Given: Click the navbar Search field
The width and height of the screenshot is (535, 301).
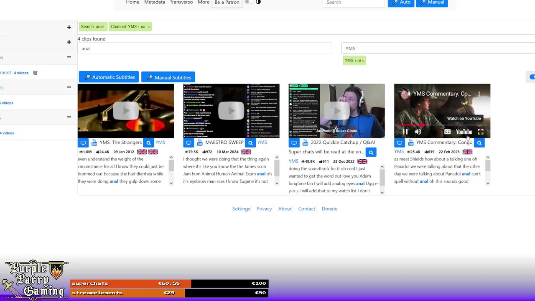Looking at the screenshot, I should click(x=354, y=3).
